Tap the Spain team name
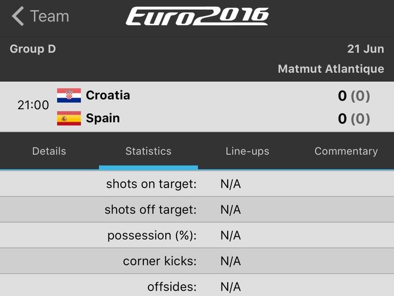Viewport: 394px width, 296px height. pyautogui.click(x=103, y=118)
